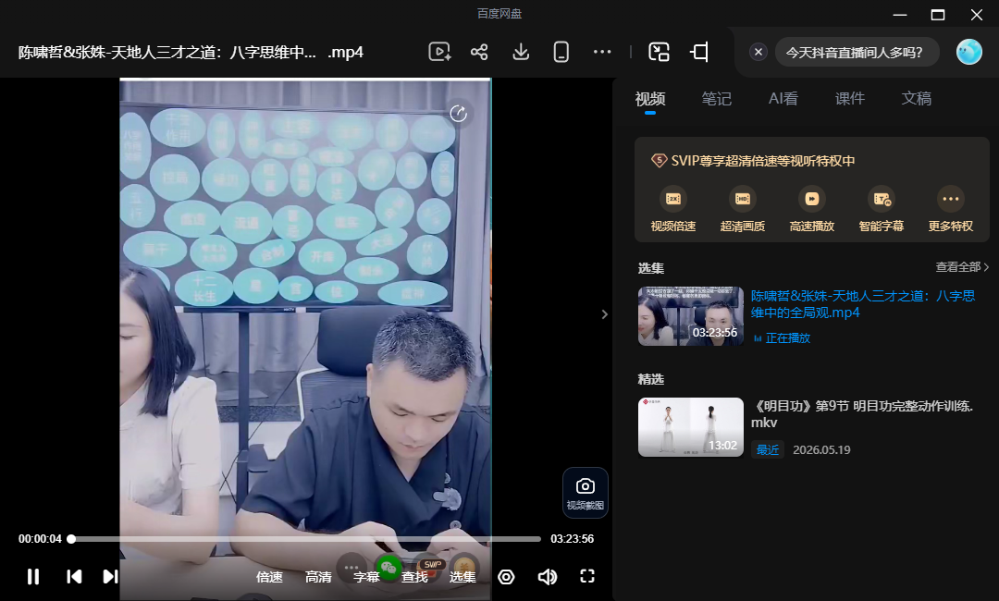Click the pin-window icon beside the mini-window icon
The image size is (999, 601).
click(699, 52)
